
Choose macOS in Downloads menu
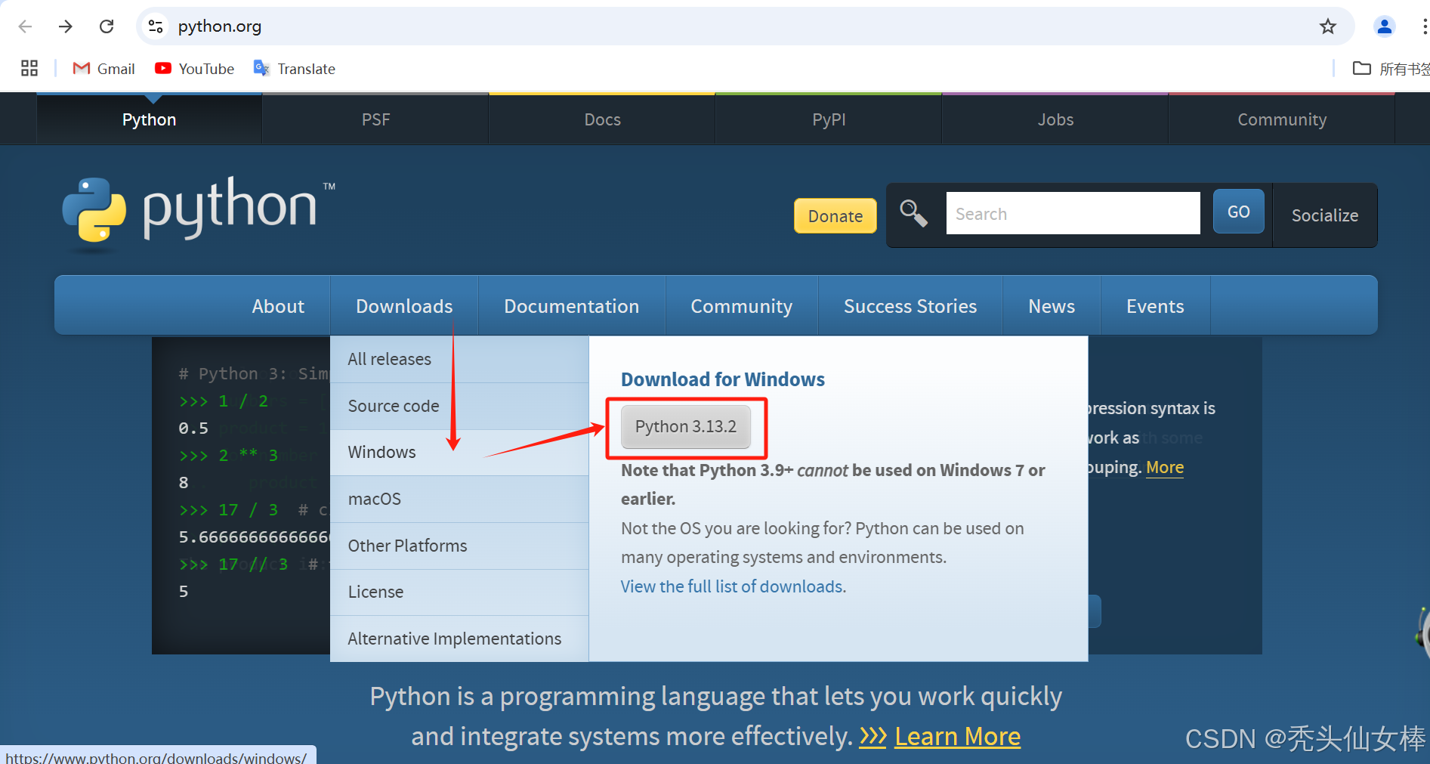pos(459,500)
